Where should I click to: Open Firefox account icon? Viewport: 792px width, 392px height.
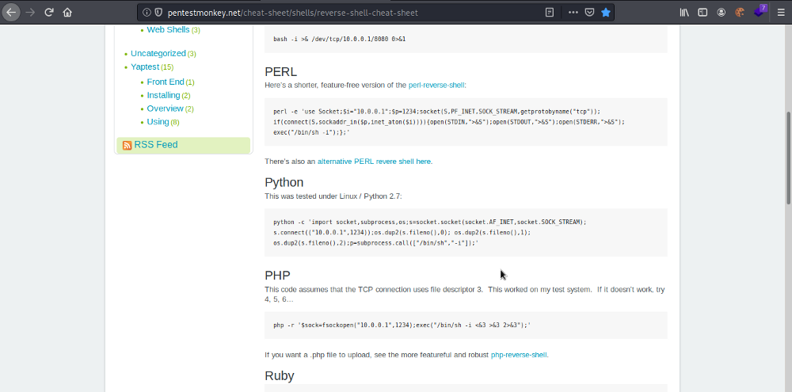(x=722, y=13)
